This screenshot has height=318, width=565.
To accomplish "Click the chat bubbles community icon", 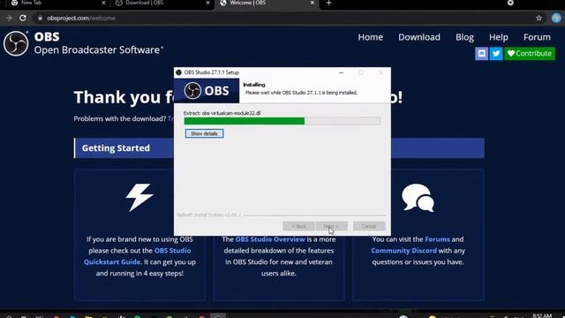I will point(418,198).
